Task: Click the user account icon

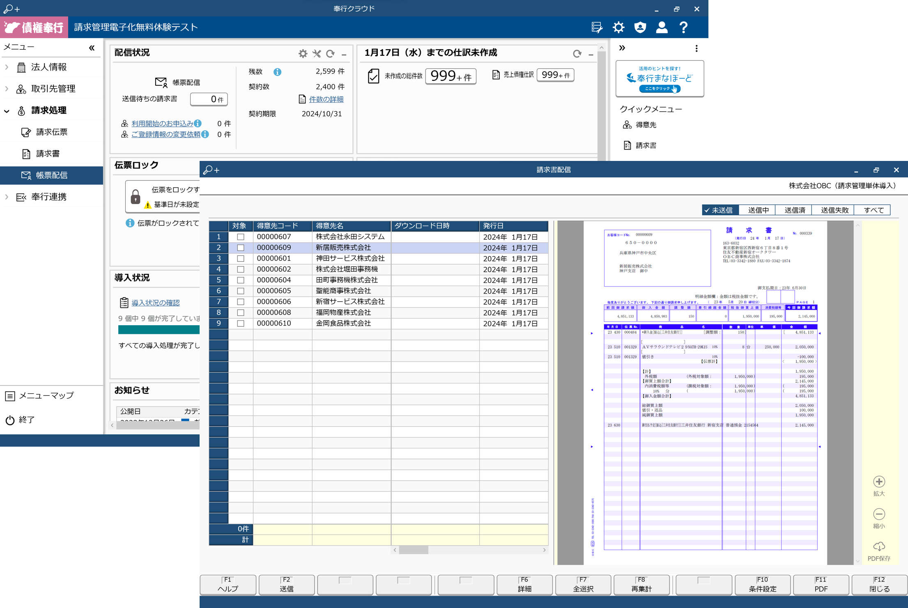Action: click(x=662, y=28)
